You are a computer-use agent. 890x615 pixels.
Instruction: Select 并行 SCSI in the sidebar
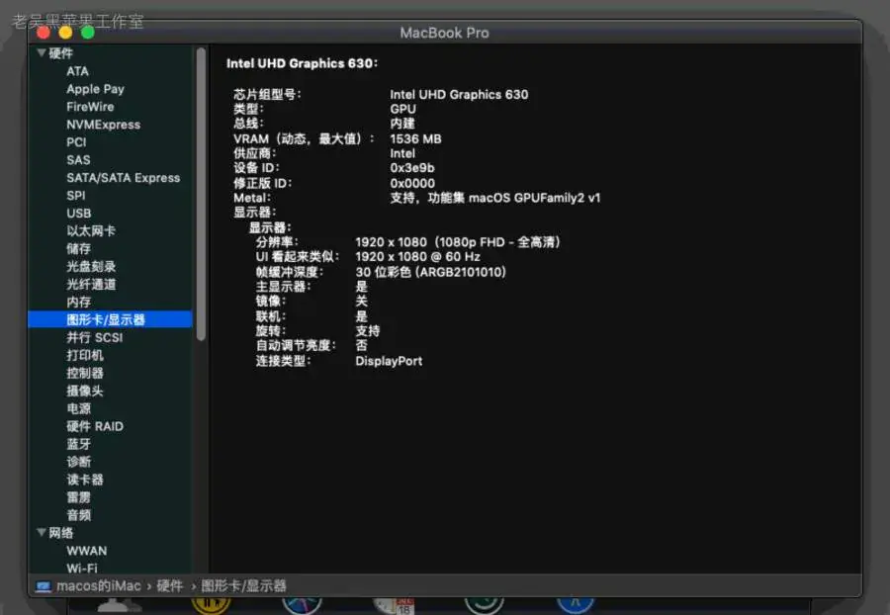(94, 337)
